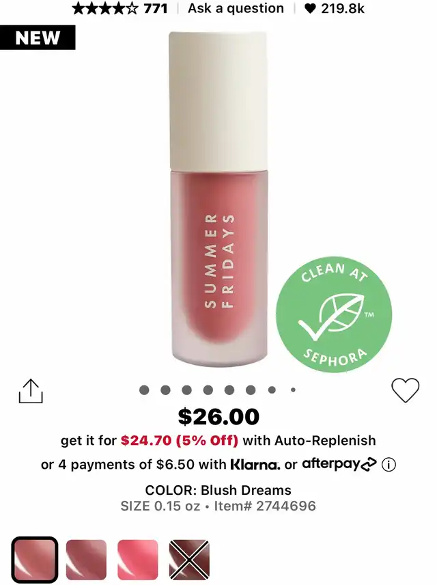This screenshot has height=585, width=437.
Task: Add product to Loves with heart outline
Action: 406,390
